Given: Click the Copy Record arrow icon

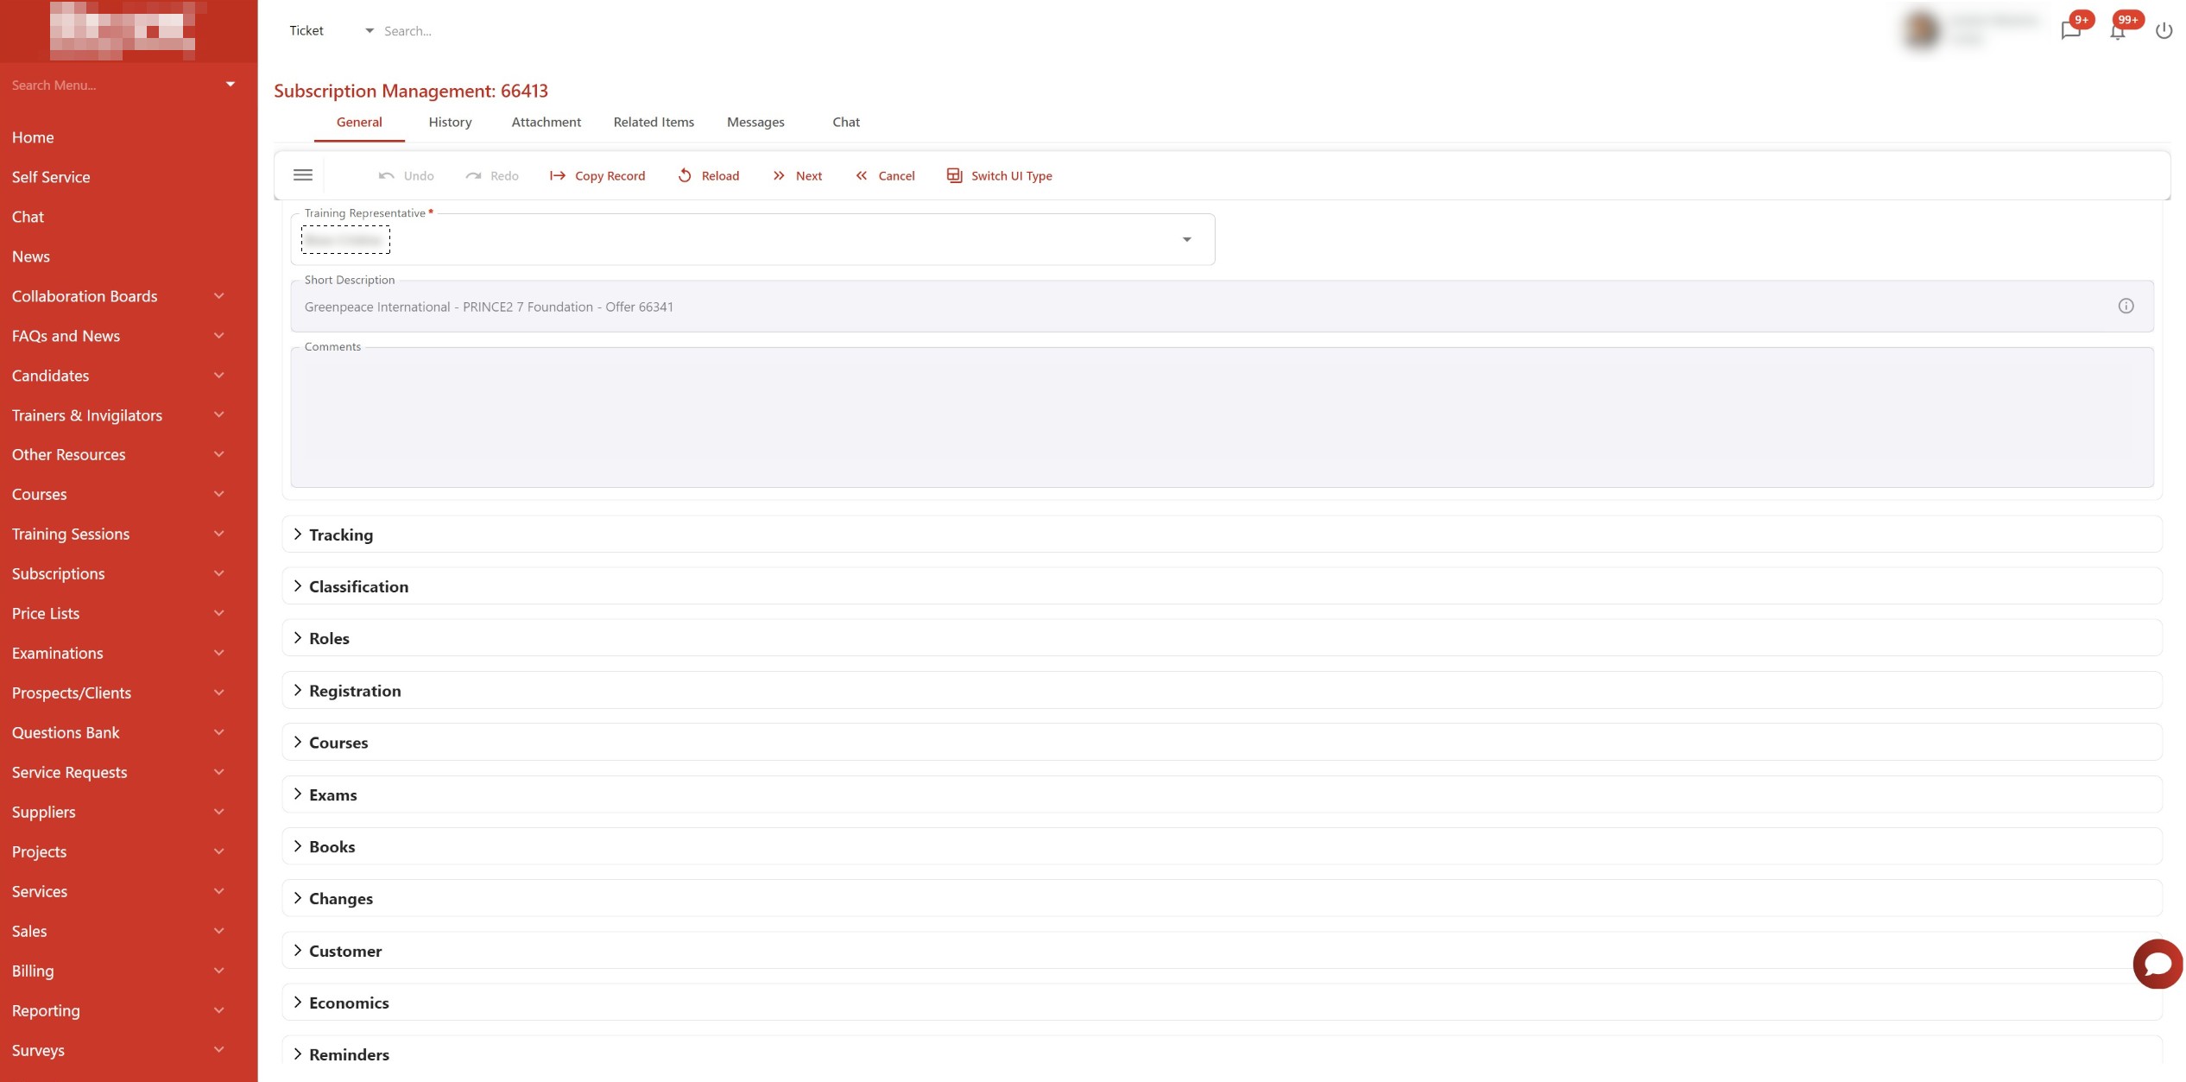Looking at the screenshot, I should [558, 175].
